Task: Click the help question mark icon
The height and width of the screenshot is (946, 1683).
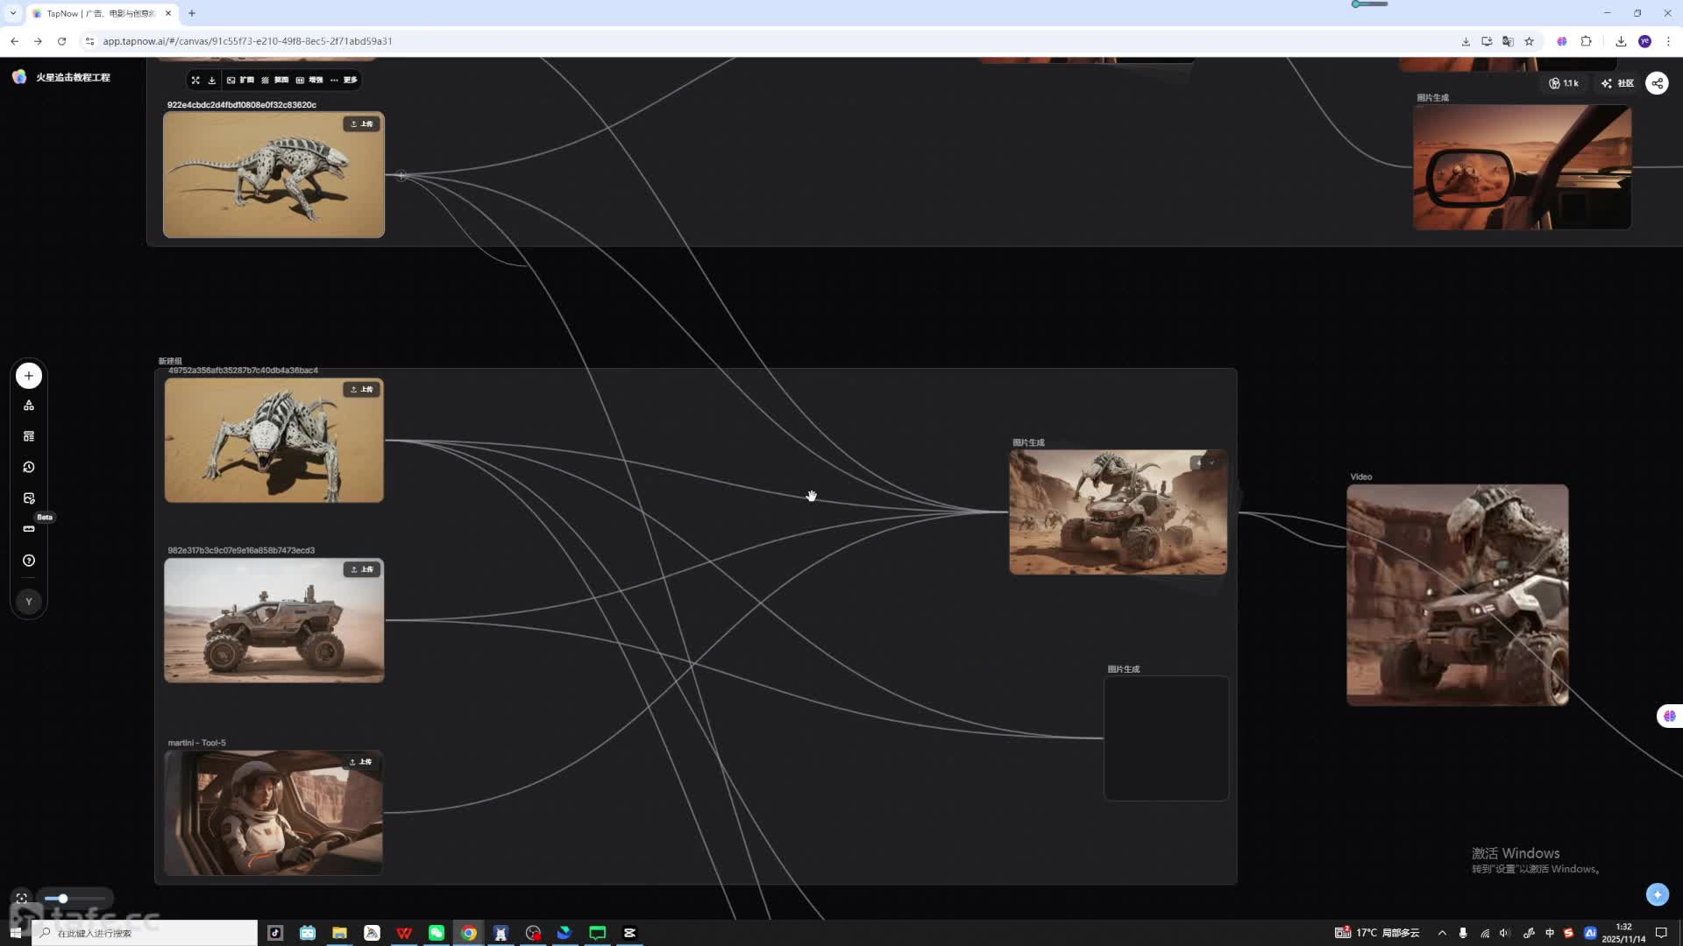Action: 29,561
